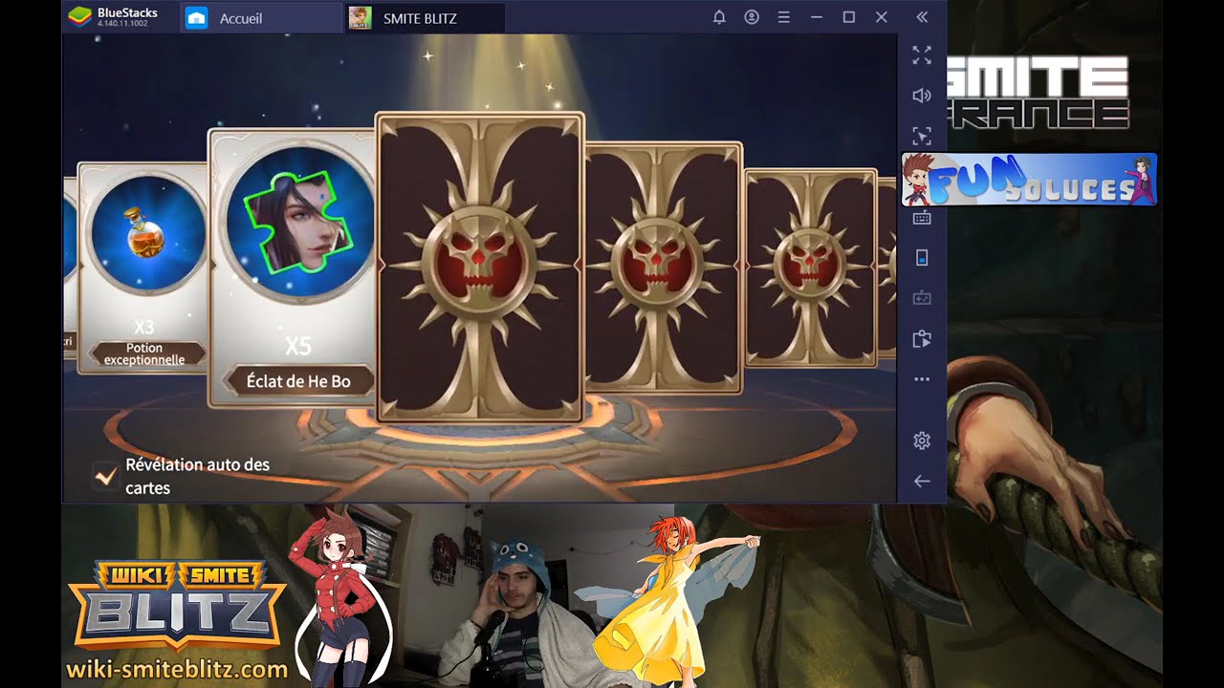Open the macro recorder icon

coord(922,339)
